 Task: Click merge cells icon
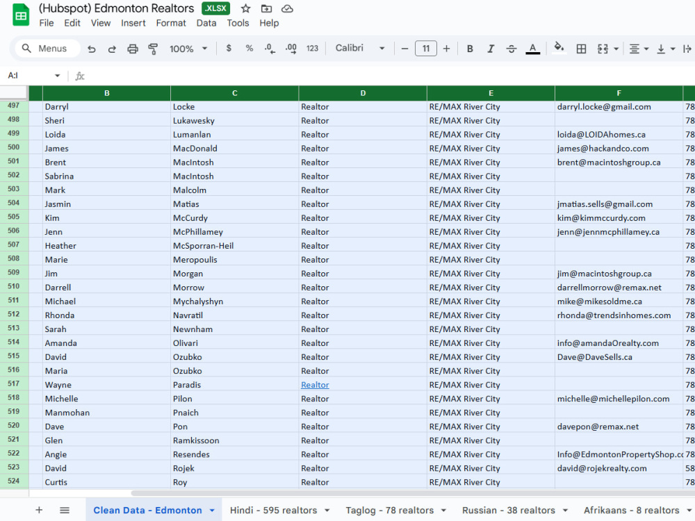click(603, 49)
